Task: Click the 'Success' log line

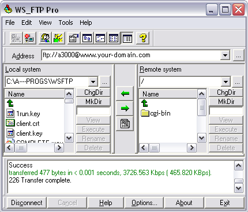Action: point(21,165)
